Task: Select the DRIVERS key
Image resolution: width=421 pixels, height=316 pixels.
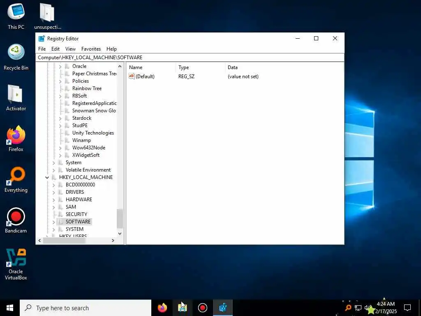Action: (x=75, y=192)
